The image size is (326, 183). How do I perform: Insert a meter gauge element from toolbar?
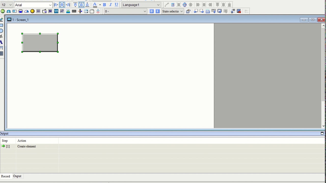click(9, 11)
